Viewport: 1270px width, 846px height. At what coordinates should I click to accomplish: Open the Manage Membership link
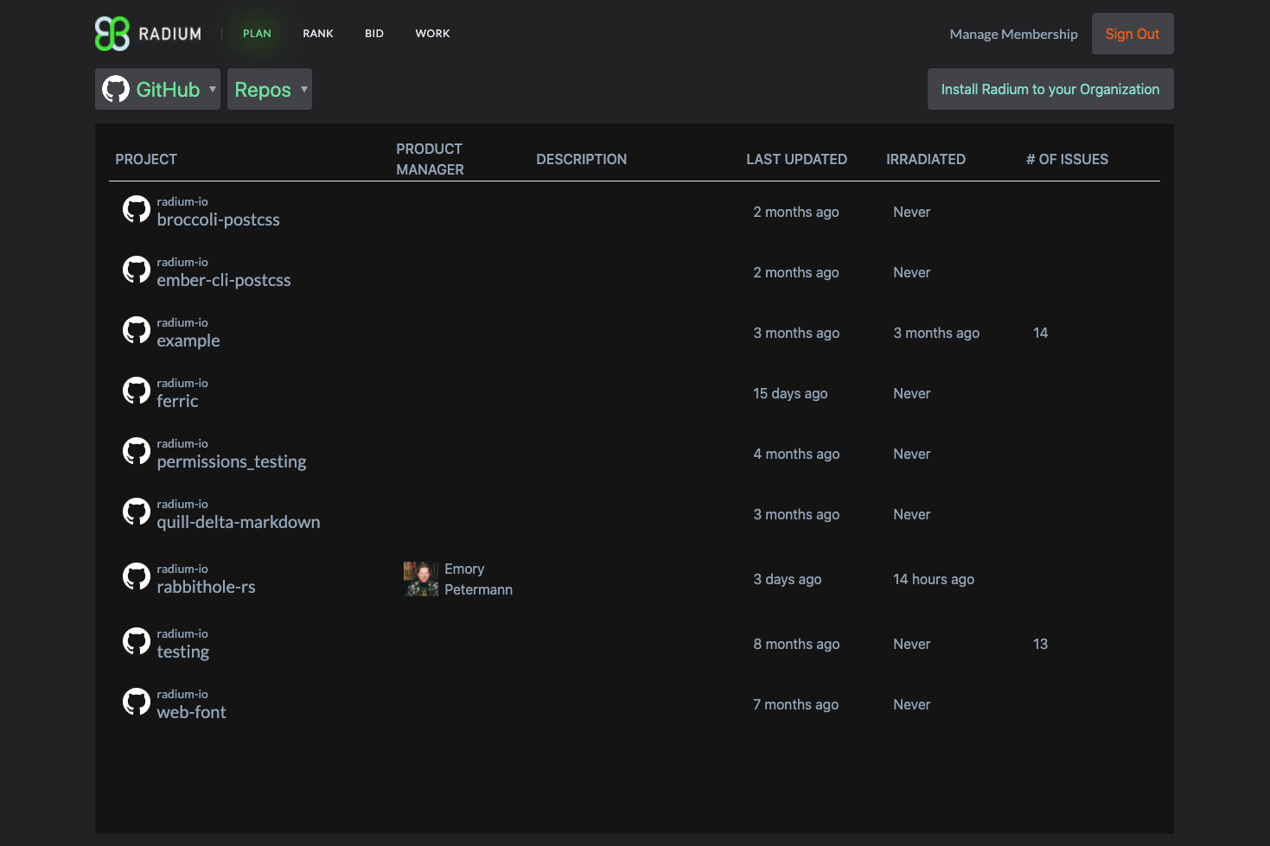coord(1013,35)
